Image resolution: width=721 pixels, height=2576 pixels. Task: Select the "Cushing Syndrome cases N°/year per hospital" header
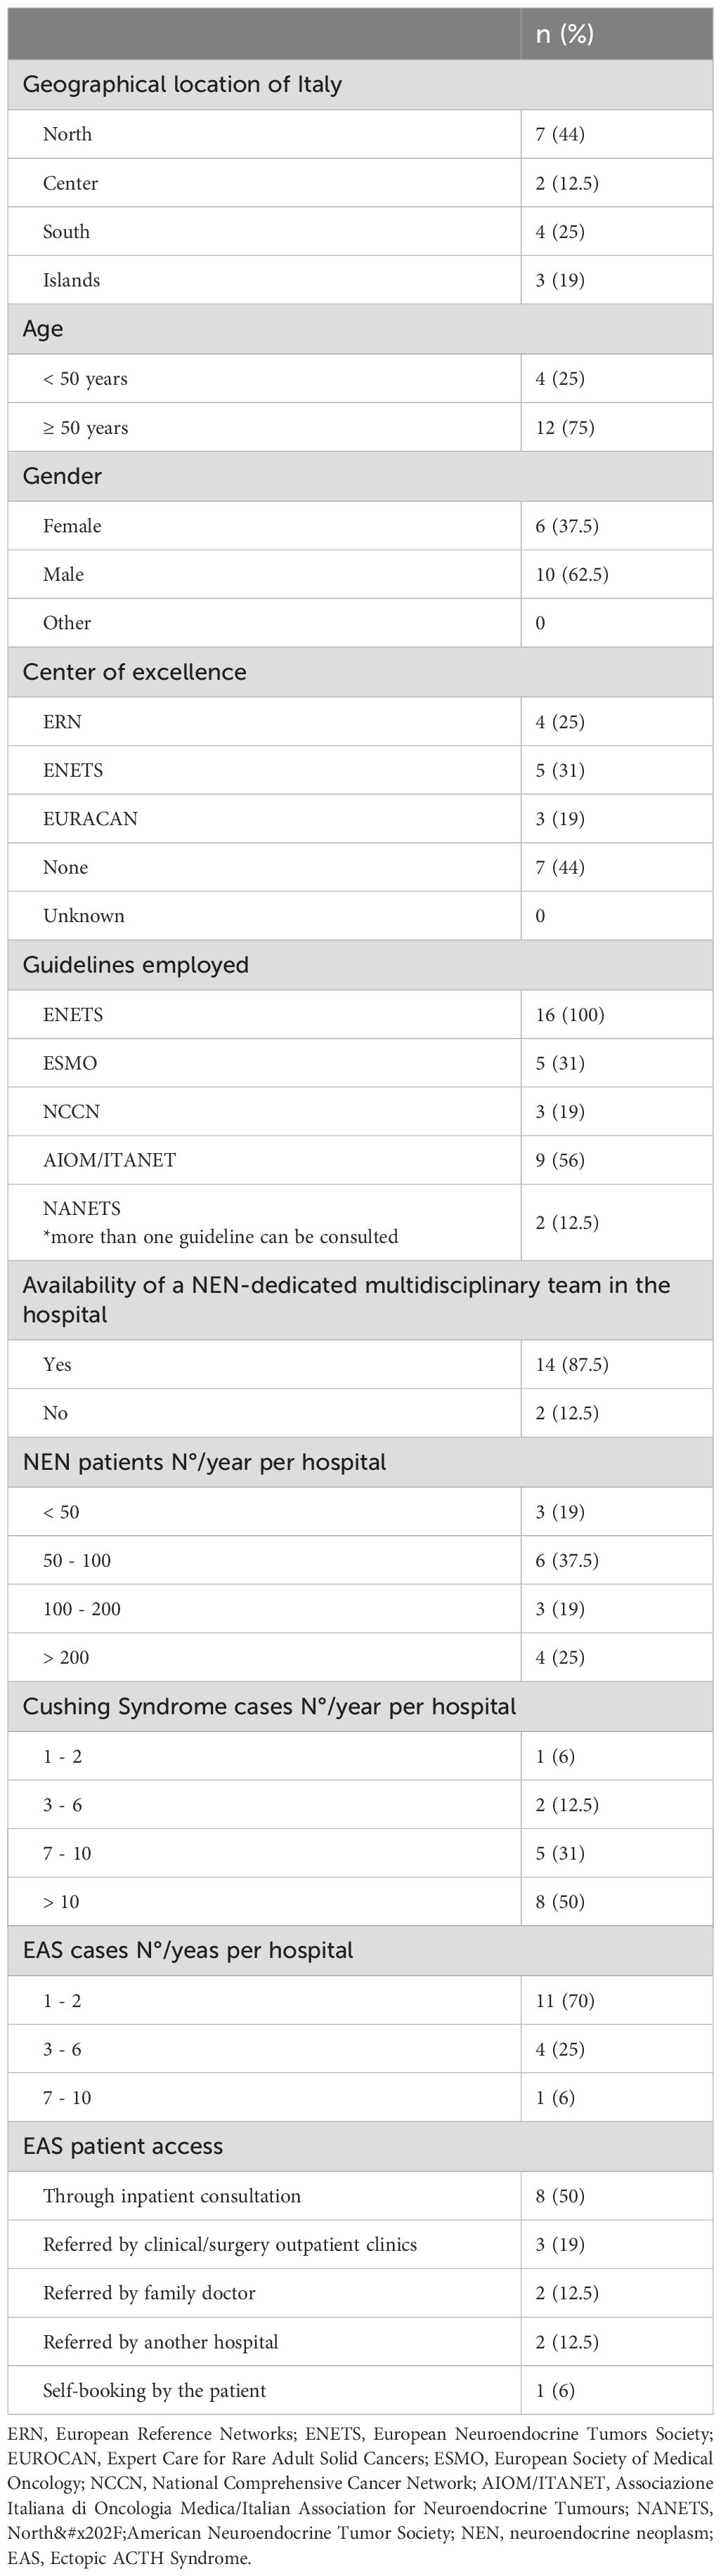[269, 1706]
